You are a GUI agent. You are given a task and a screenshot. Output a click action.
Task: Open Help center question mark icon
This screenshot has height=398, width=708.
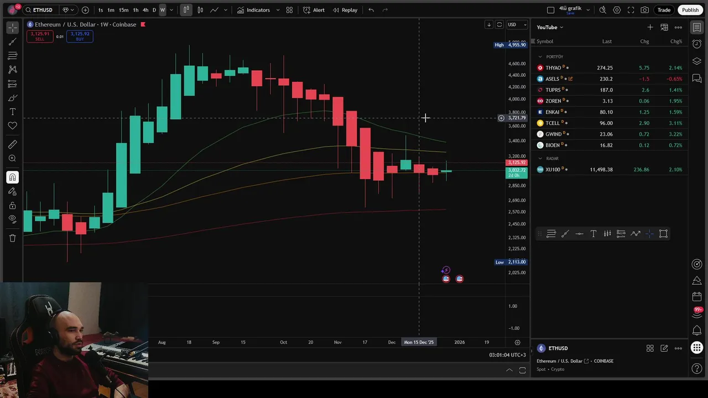697,368
